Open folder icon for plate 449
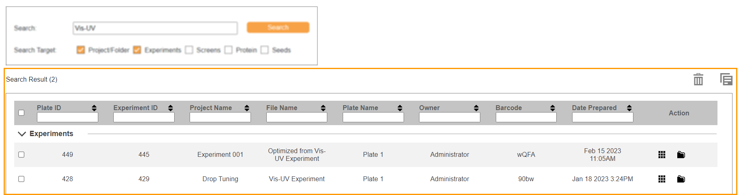 (681, 155)
